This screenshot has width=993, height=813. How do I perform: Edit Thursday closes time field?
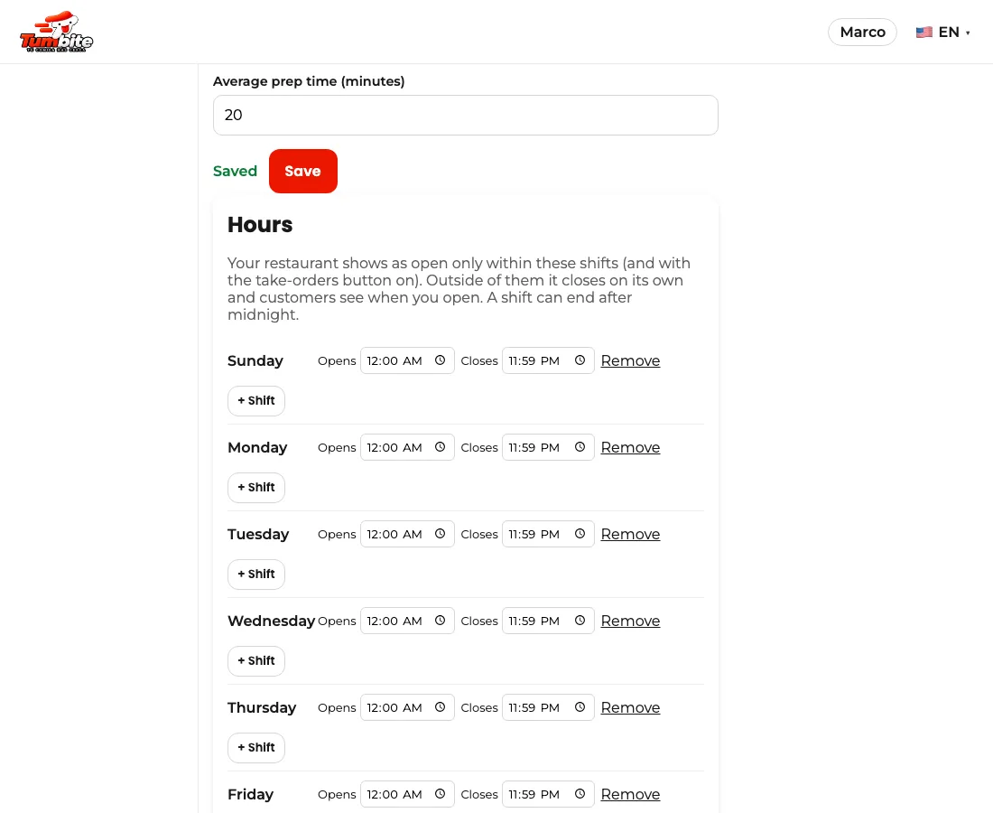548,708
